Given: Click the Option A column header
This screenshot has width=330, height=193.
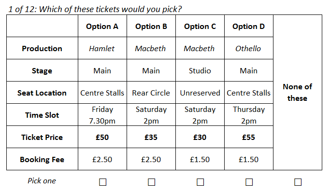Looking at the screenshot, I should [x=102, y=27].
